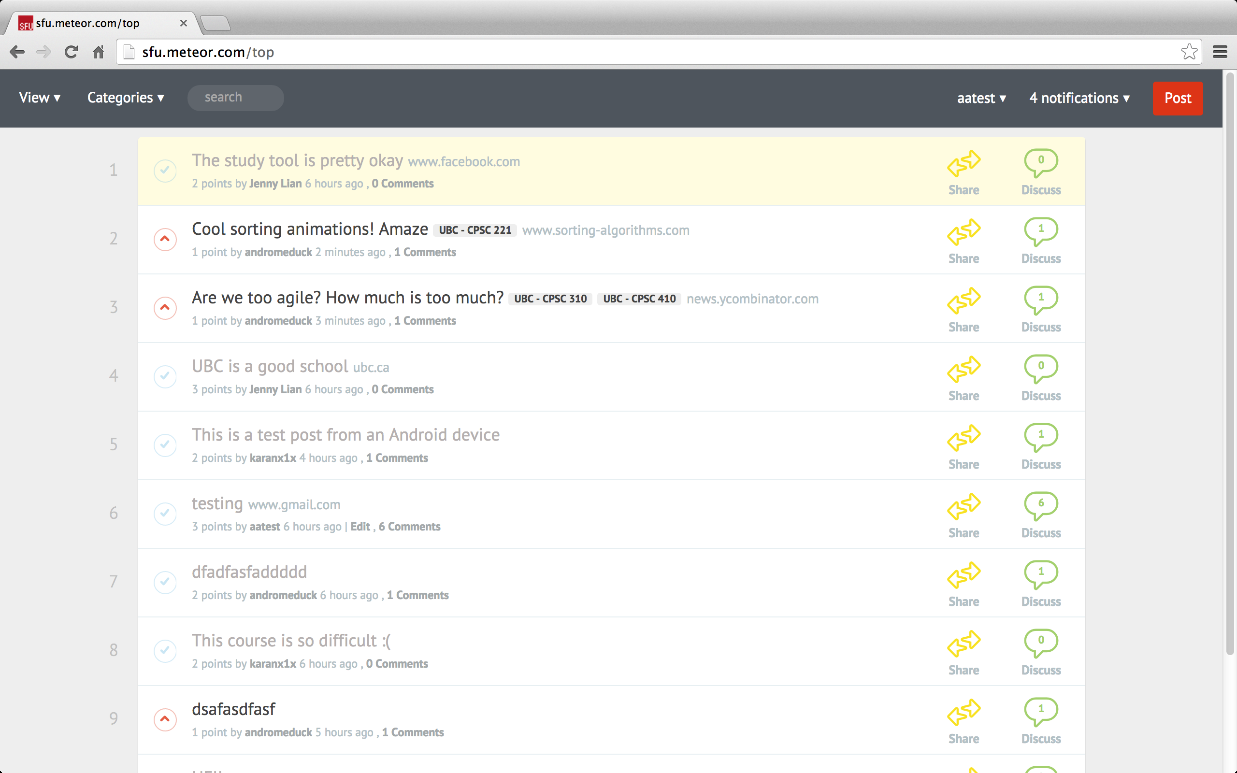Expand the 4 notifications dropdown

click(1079, 98)
